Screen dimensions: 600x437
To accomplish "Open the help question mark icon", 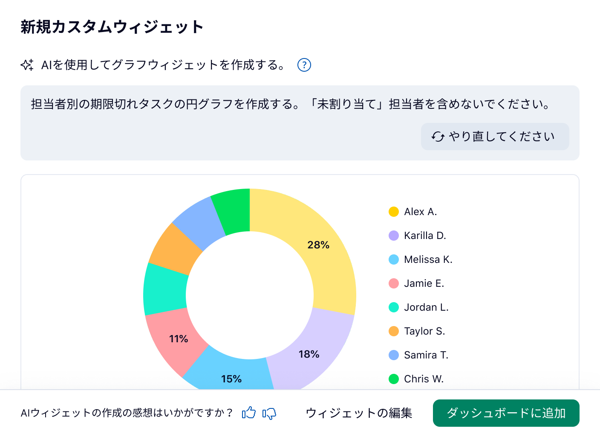I will pyautogui.click(x=304, y=65).
